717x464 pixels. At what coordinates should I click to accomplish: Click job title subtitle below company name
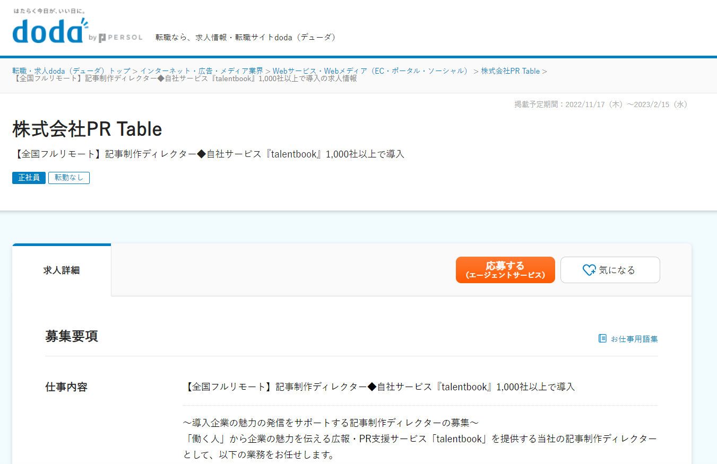coord(208,154)
